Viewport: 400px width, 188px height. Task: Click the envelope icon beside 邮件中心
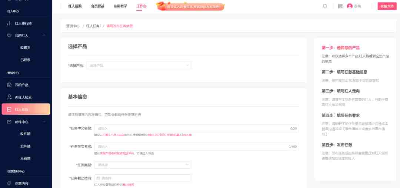pos(9,122)
